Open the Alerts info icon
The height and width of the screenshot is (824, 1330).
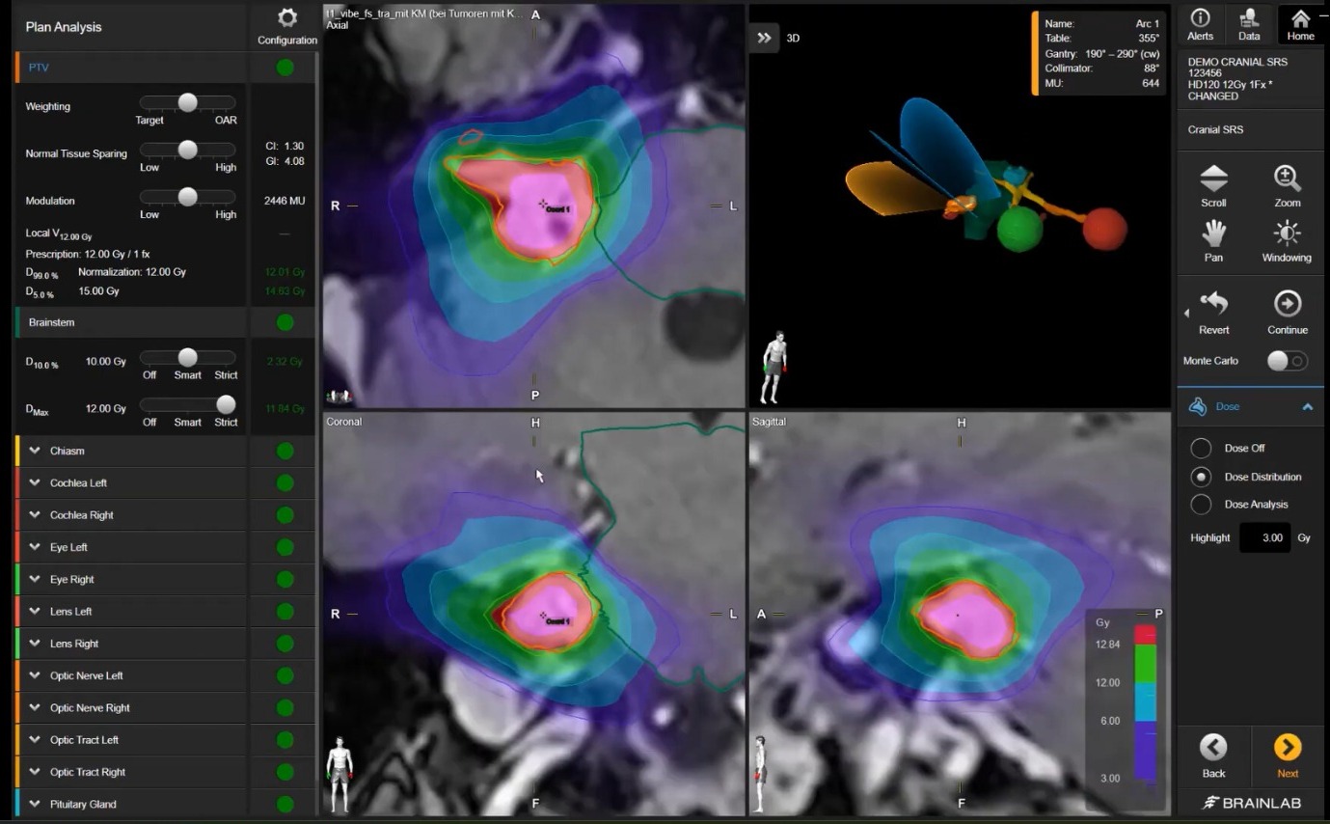1200,18
